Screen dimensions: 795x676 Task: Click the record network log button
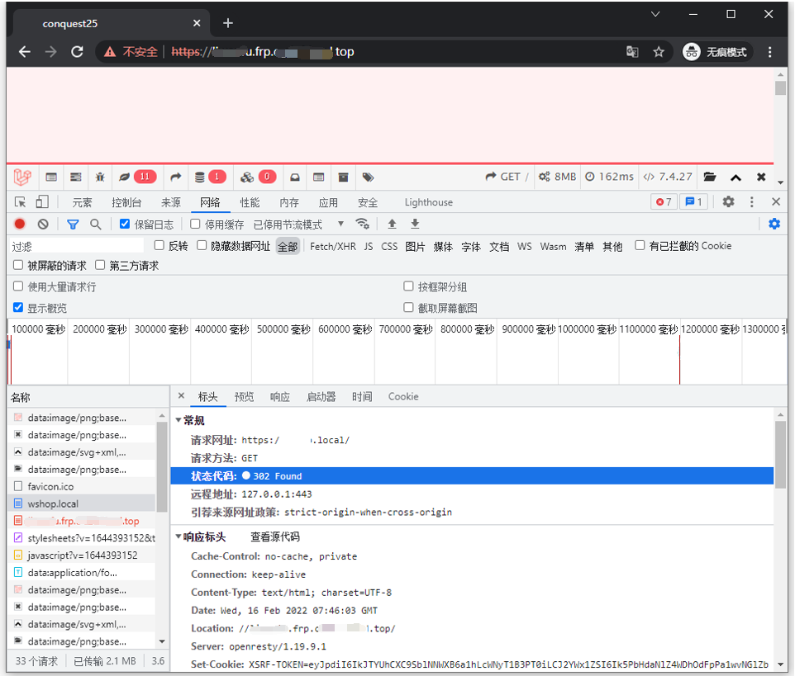click(x=20, y=224)
